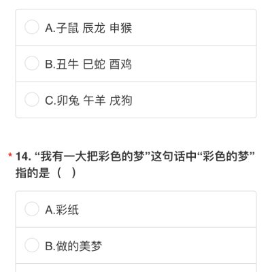The image size is (272, 272).
Task: Click the word 酉鸡 in option B
Action: (x=120, y=65)
